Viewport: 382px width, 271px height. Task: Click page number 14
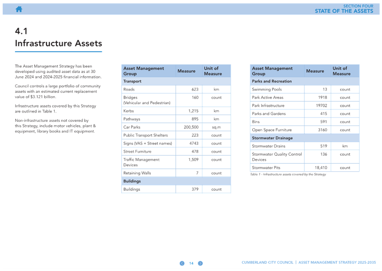191,263
